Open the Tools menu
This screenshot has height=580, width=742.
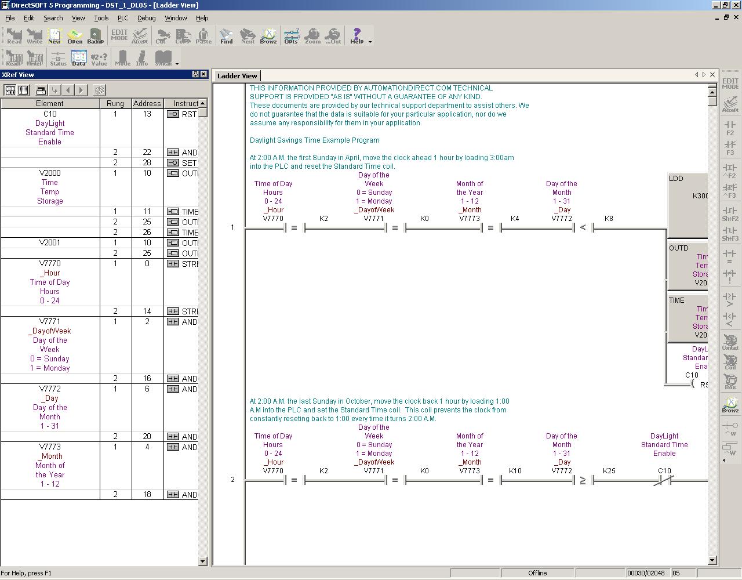[101, 18]
